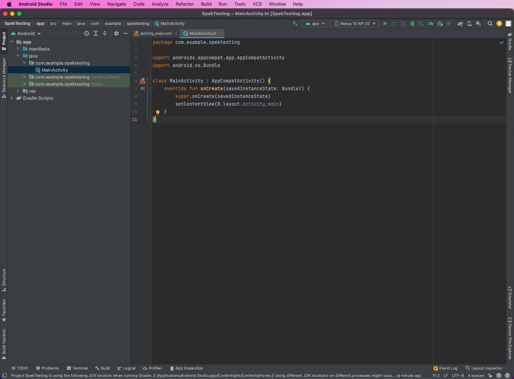Click Apply Changes and Restart Activity icon
Image resolution: width=514 pixels, height=379 pixels.
point(394,24)
